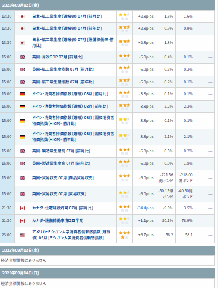The width and height of the screenshot is (218, 288).
Task: Open カナダ・住宅建設許可 07月 link
Action: pyautogui.click(x=62, y=208)
